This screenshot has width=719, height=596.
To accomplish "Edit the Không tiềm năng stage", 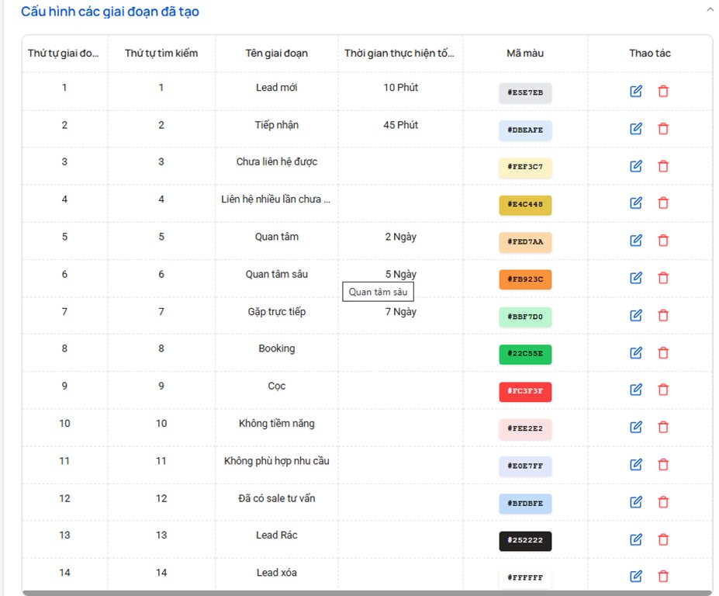I will [635, 428].
